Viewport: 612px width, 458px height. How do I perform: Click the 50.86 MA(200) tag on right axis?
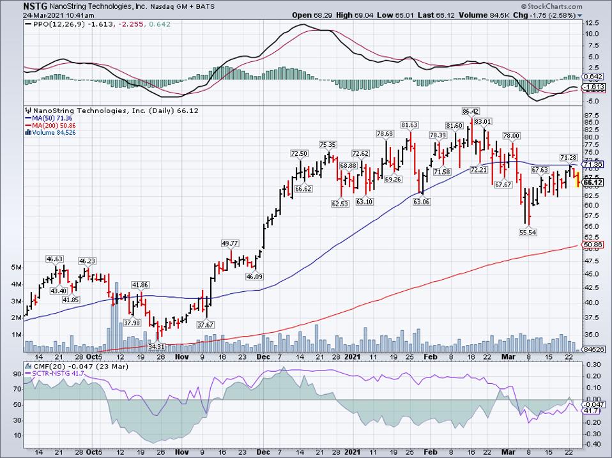click(593, 245)
